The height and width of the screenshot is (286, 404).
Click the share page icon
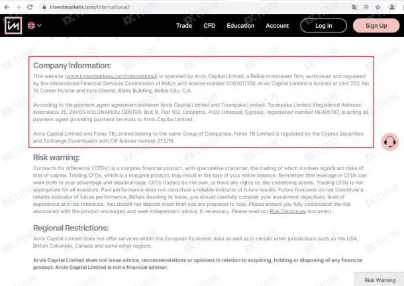pyautogui.click(x=366, y=7)
